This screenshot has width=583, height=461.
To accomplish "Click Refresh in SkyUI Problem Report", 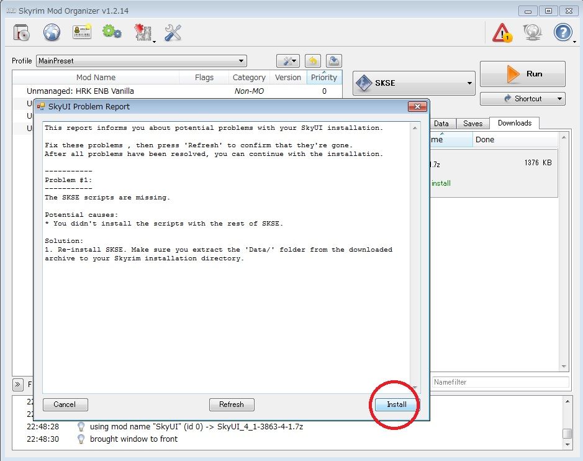I will point(232,404).
